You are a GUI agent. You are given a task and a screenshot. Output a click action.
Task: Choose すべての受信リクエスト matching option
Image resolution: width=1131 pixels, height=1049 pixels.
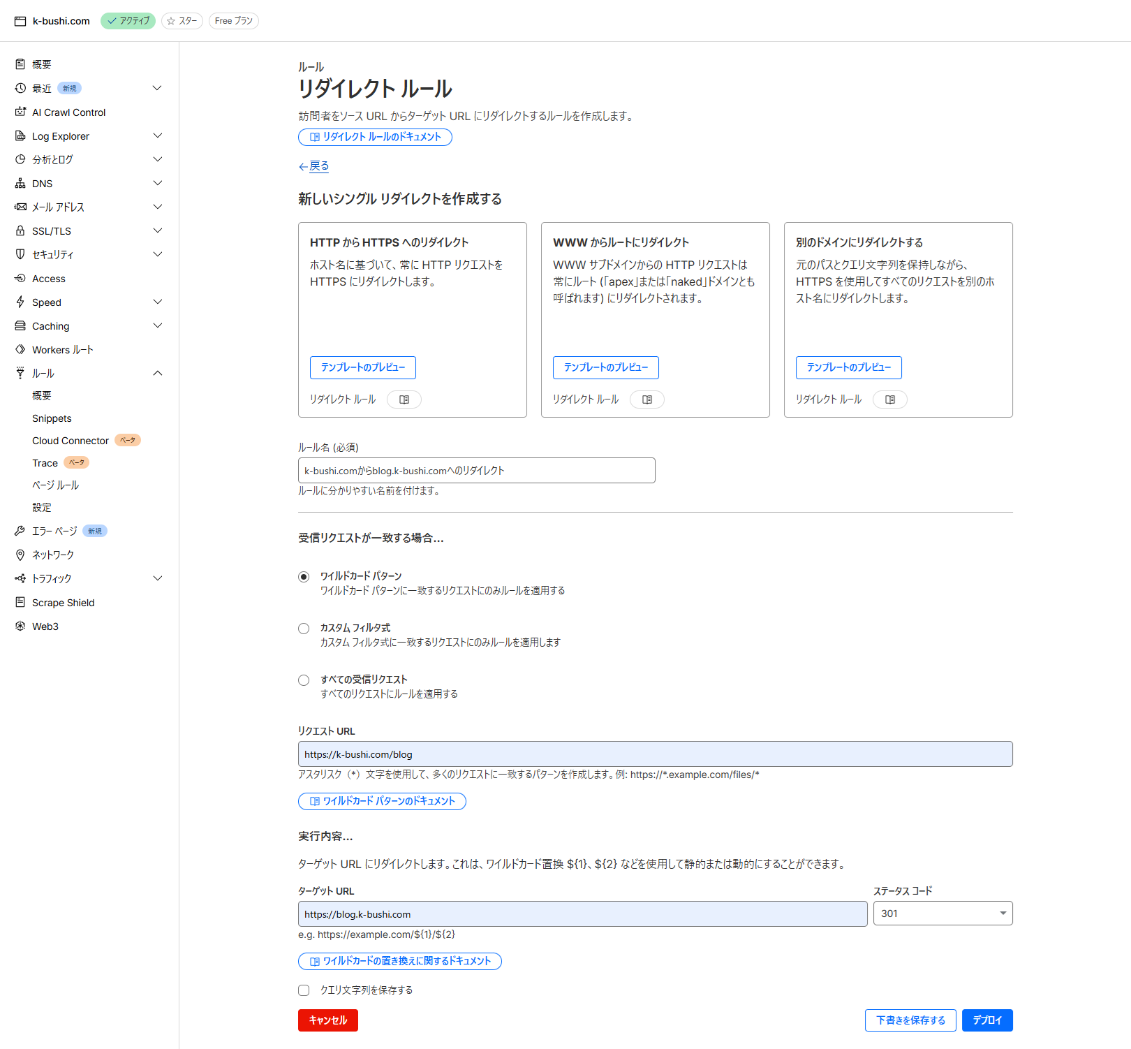304,680
